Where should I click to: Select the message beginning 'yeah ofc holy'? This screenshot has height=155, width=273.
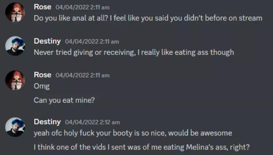(x=133, y=133)
